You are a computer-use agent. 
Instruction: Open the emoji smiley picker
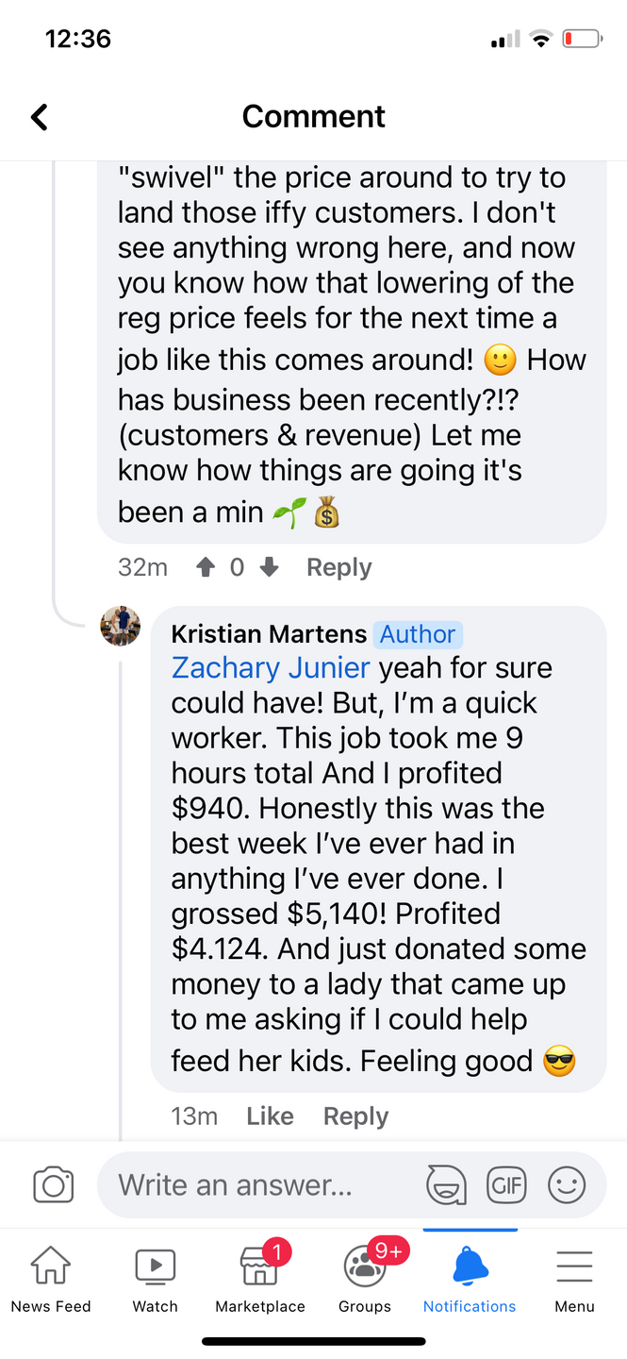tap(567, 1184)
